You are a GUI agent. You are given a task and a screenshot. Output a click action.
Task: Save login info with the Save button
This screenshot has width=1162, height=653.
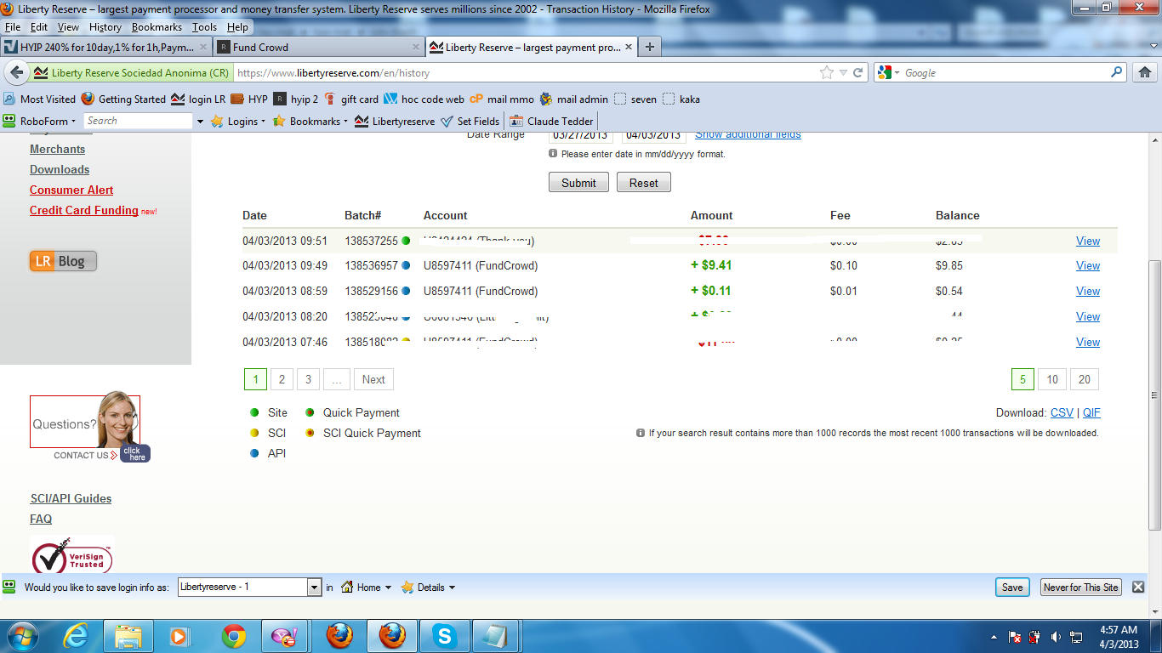(x=1012, y=587)
